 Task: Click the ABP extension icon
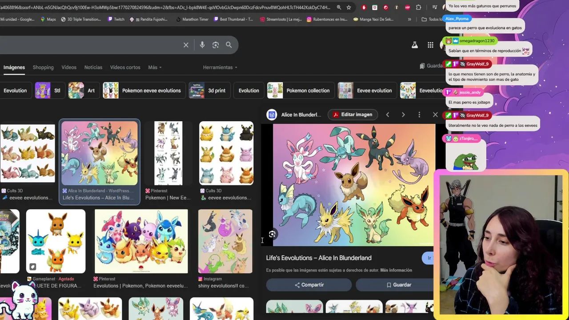point(408,8)
